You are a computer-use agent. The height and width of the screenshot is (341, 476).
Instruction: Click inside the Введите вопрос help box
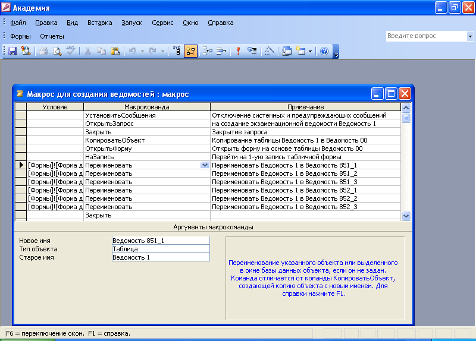tap(426, 36)
